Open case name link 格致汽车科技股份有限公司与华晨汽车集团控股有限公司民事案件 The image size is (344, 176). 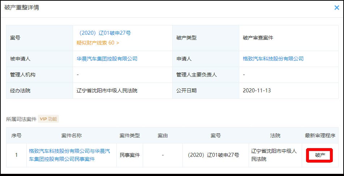point(69,155)
